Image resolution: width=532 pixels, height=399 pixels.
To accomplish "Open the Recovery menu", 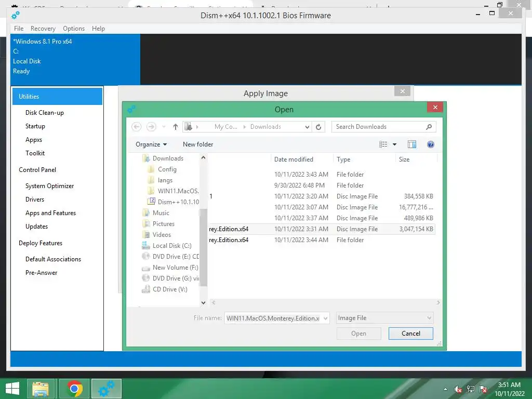I will tap(43, 29).
